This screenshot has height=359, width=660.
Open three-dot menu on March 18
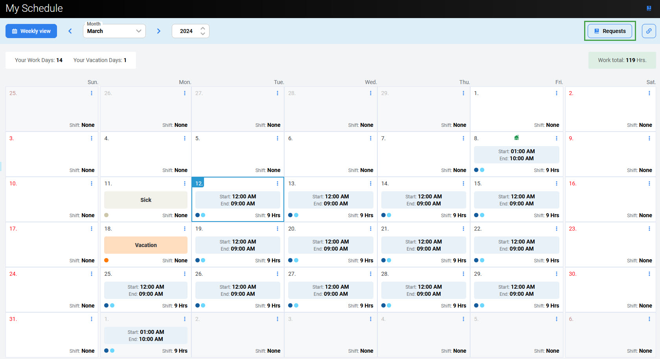point(185,229)
